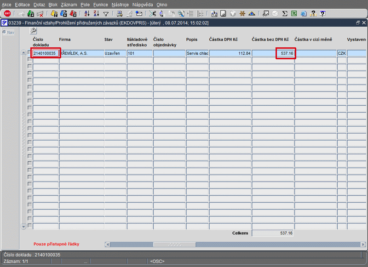Click the envelope send-mail icon
Screen dimensions: 368x267
pyautogui.click(x=139, y=14)
